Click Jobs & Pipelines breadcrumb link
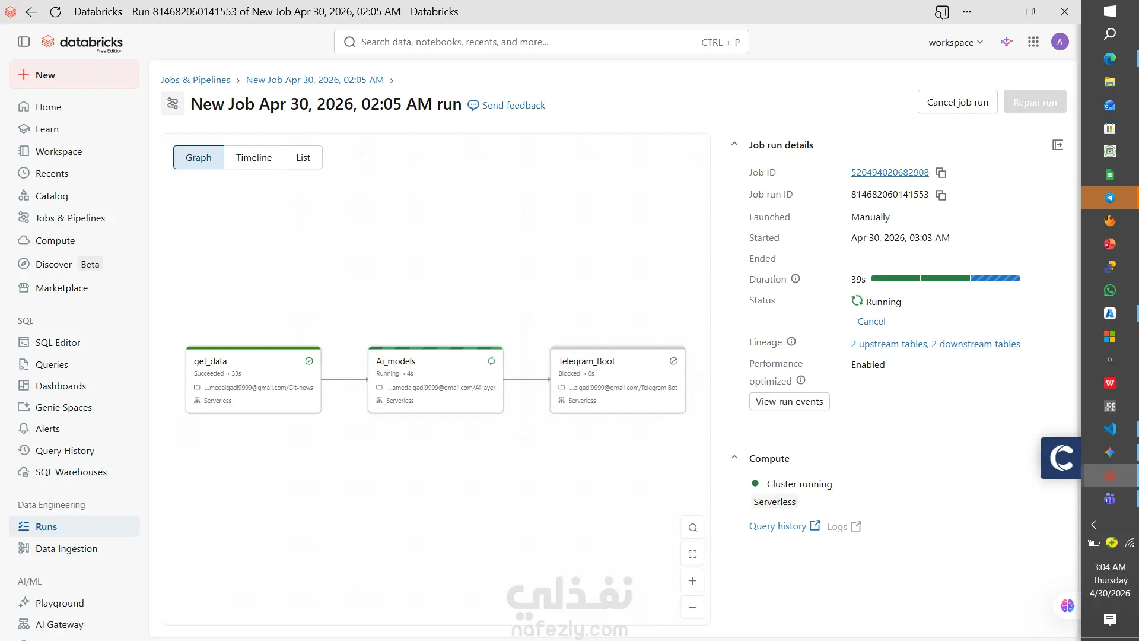 [x=195, y=80]
